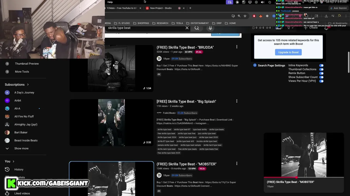Click 'skrilla type beat drill' tag
350x196 pixels.
[x=185, y=141]
